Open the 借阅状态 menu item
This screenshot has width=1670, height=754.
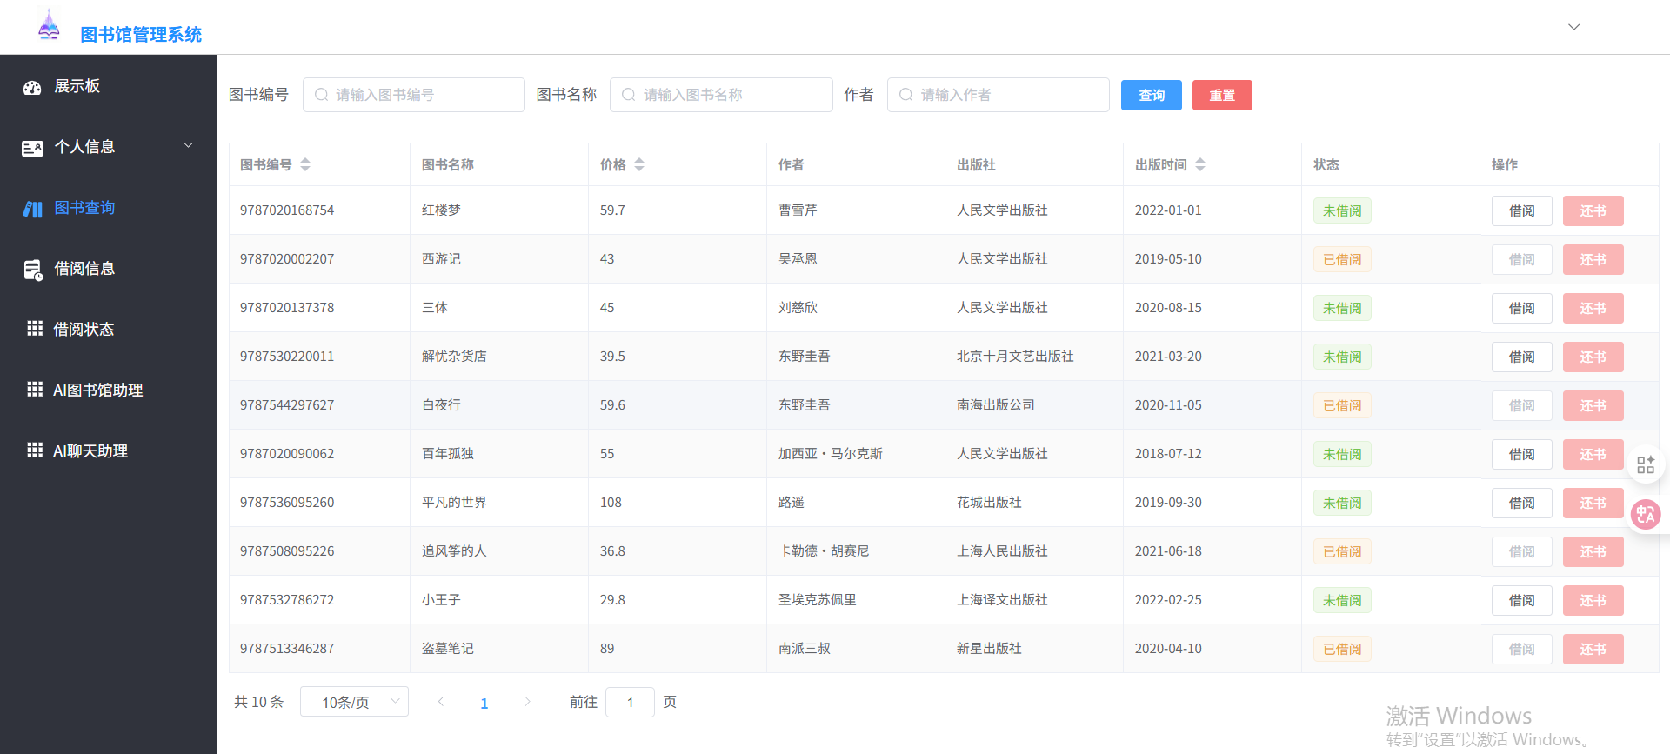[x=108, y=330]
